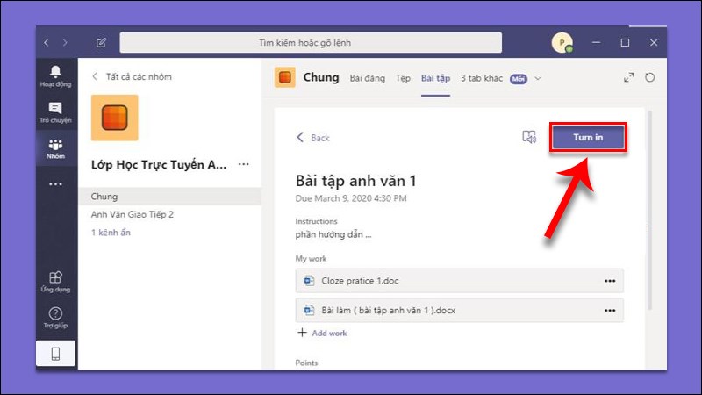The width and height of the screenshot is (702, 395).
Task: Click the Bài tập anh văn 1 title
Action: click(356, 181)
